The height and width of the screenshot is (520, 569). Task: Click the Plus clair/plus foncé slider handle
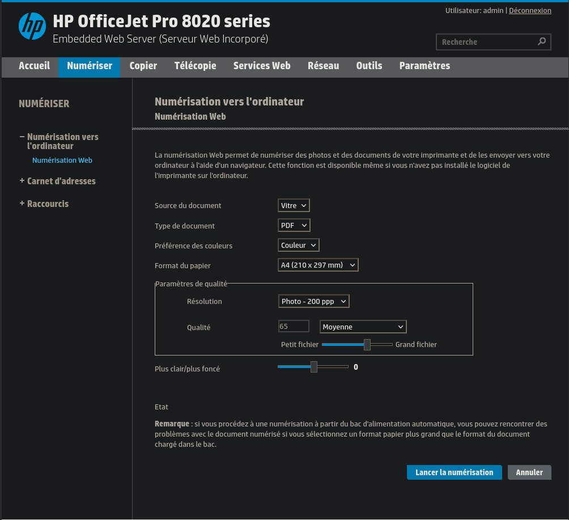pos(314,367)
